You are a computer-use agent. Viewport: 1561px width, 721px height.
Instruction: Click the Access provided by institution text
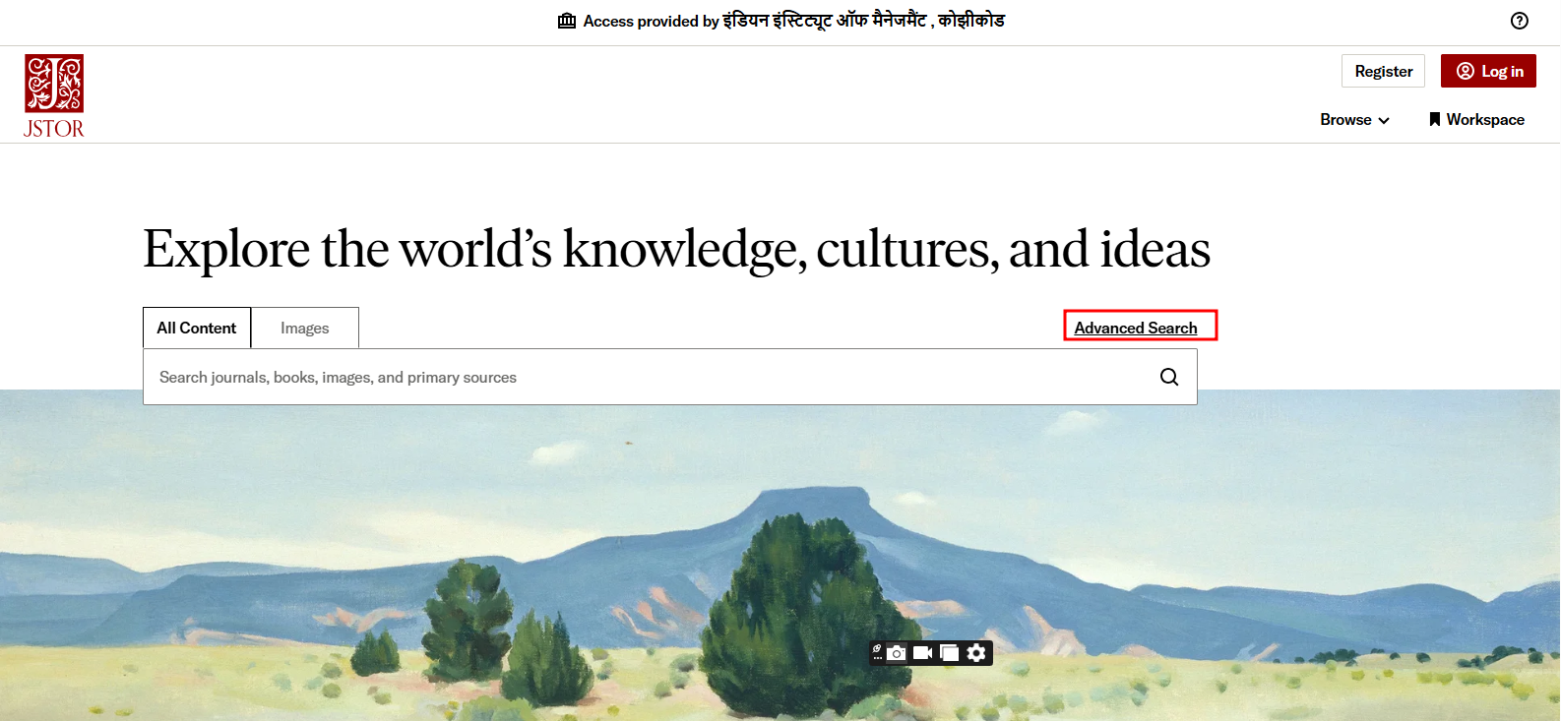click(x=793, y=21)
